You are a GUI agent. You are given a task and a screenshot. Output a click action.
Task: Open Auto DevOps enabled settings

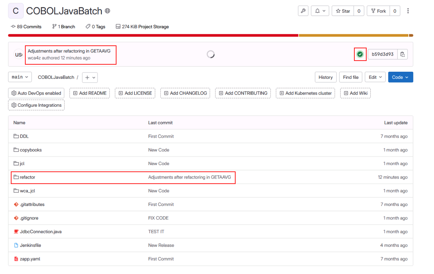click(36, 93)
